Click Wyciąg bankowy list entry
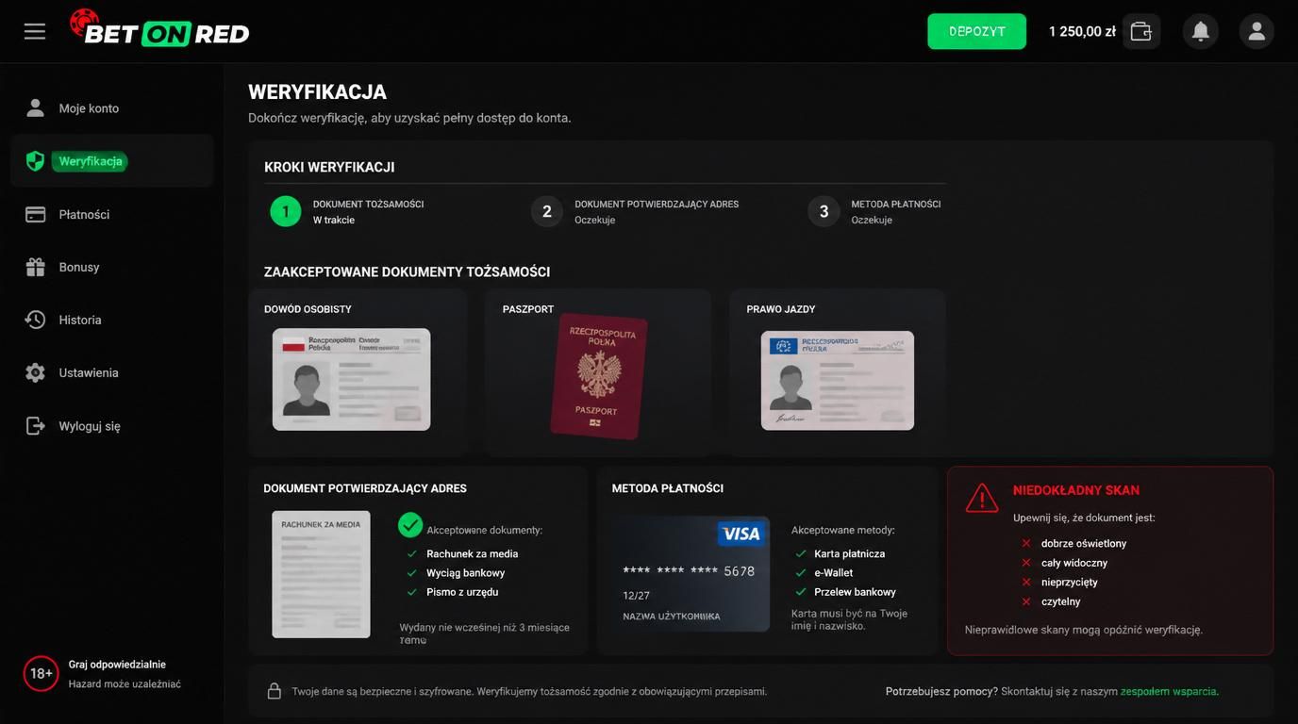1298x724 pixels. (x=465, y=573)
